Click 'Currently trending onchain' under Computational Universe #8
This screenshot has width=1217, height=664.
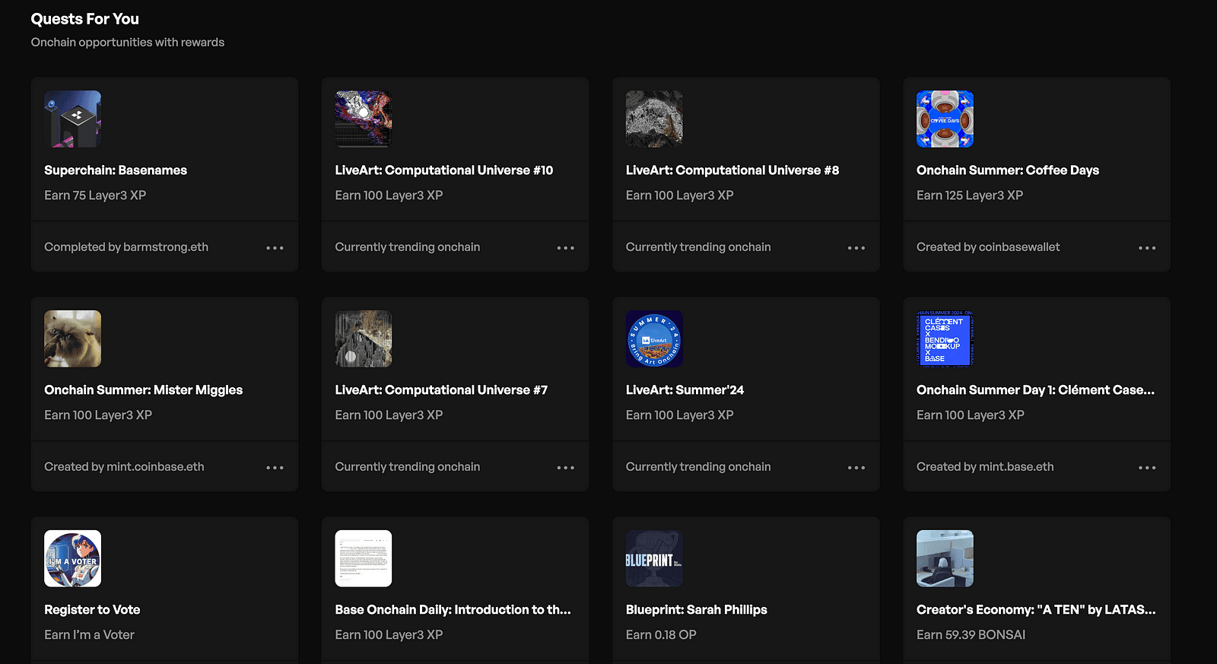(698, 247)
